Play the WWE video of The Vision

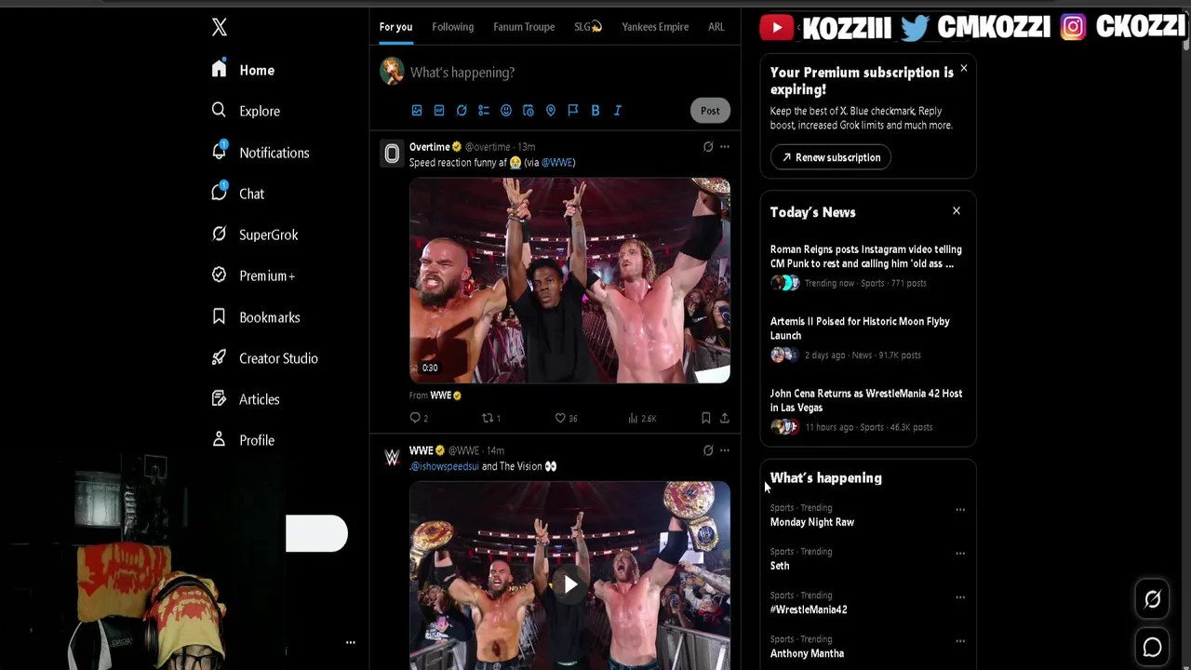(569, 584)
